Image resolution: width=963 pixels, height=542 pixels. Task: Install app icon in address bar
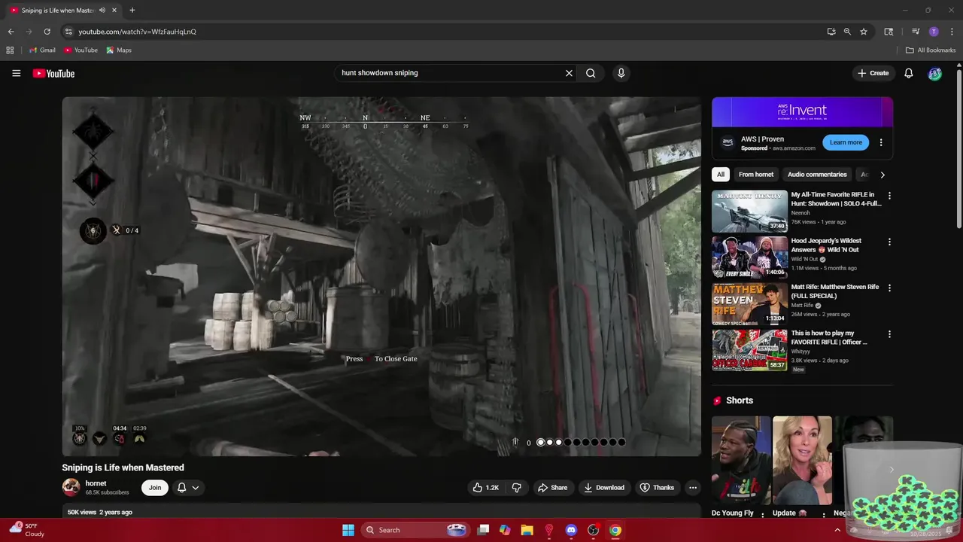[x=831, y=32]
